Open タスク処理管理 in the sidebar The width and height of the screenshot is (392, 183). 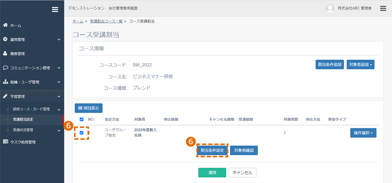(x=23, y=142)
